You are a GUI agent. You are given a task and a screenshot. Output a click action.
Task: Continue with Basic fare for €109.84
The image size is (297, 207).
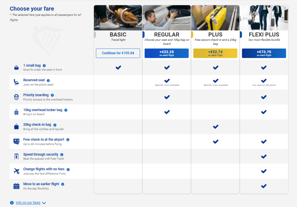118,53
